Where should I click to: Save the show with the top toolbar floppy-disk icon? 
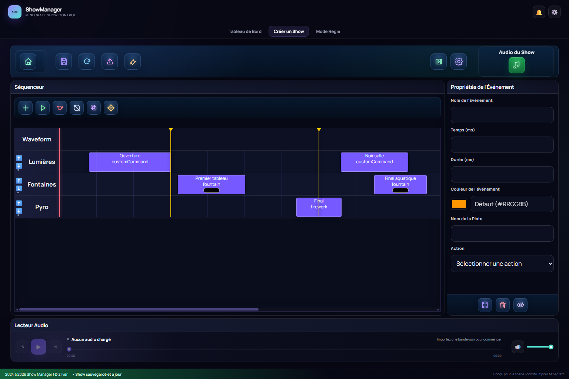(x=64, y=61)
